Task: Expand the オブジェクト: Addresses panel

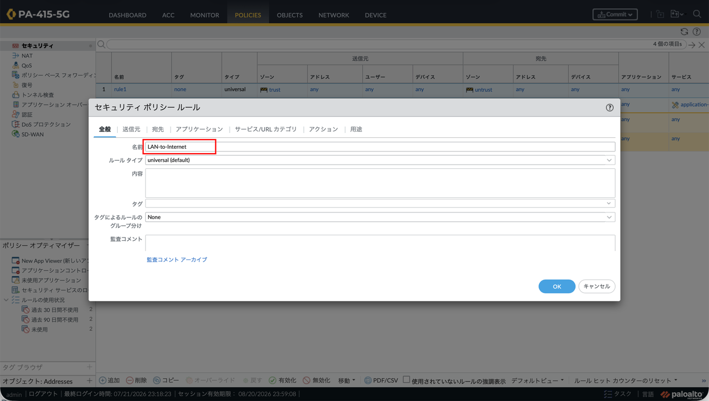Action: [x=89, y=381]
